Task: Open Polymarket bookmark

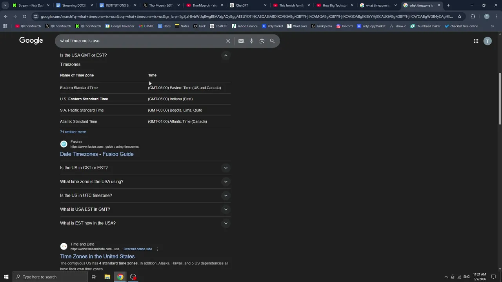Action: click(x=272, y=26)
